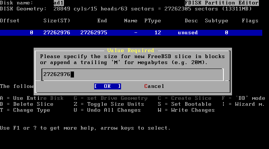Click the Size(ST) column header

point(57,21)
